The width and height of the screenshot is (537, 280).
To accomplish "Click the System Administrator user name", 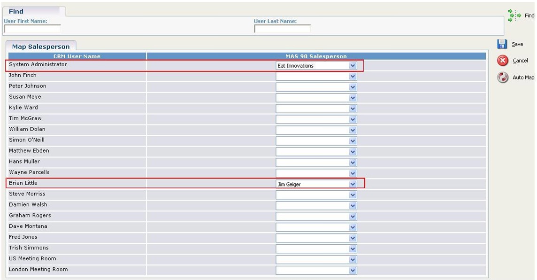I will coord(38,64).
